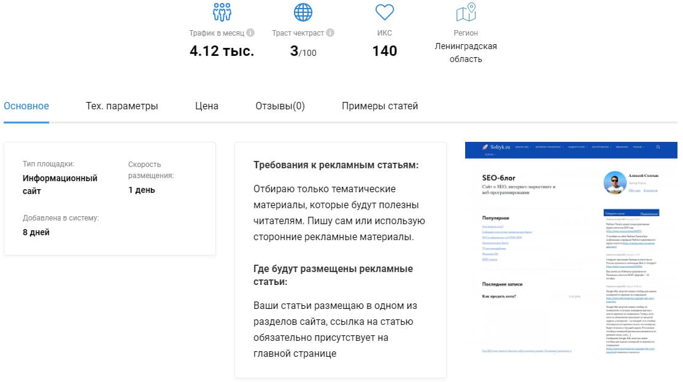Open the Примеры статей tab
This screenshot has height=382, width=683.
coord(379,106)
